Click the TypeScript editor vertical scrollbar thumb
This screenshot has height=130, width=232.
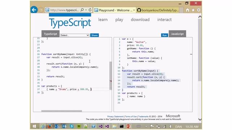click(x=111, y=75)
